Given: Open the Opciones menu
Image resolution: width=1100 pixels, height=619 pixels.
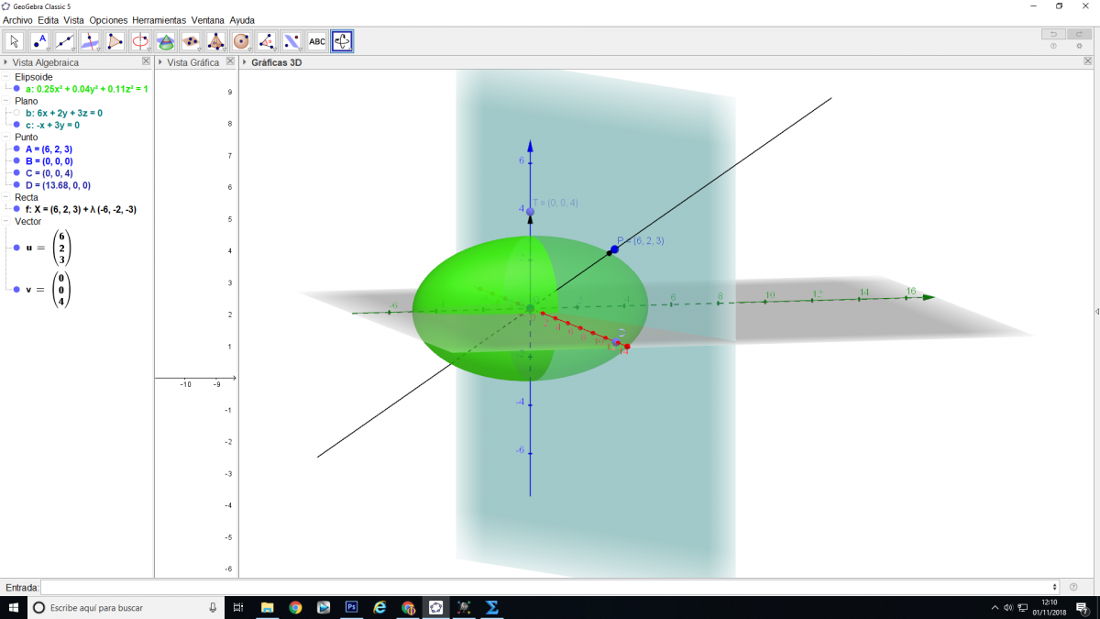Looking at the screenshot, I should tap(108, 19).
